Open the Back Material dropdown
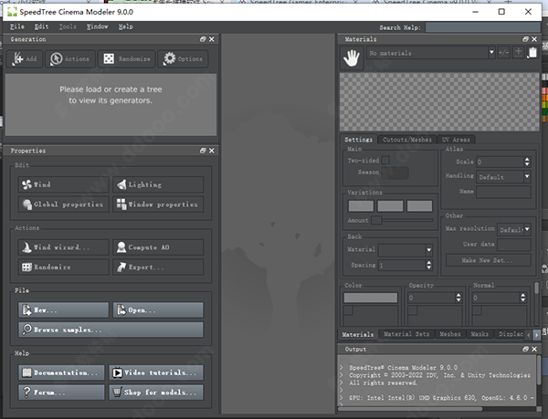Screen dimensions: 548x419 pos(406,249)
